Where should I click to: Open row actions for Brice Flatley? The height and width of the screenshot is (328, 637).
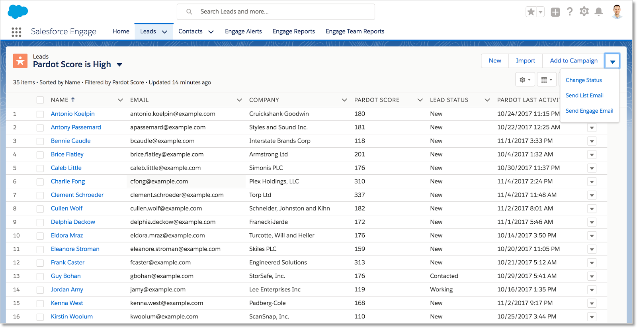[x=592, y=155]
